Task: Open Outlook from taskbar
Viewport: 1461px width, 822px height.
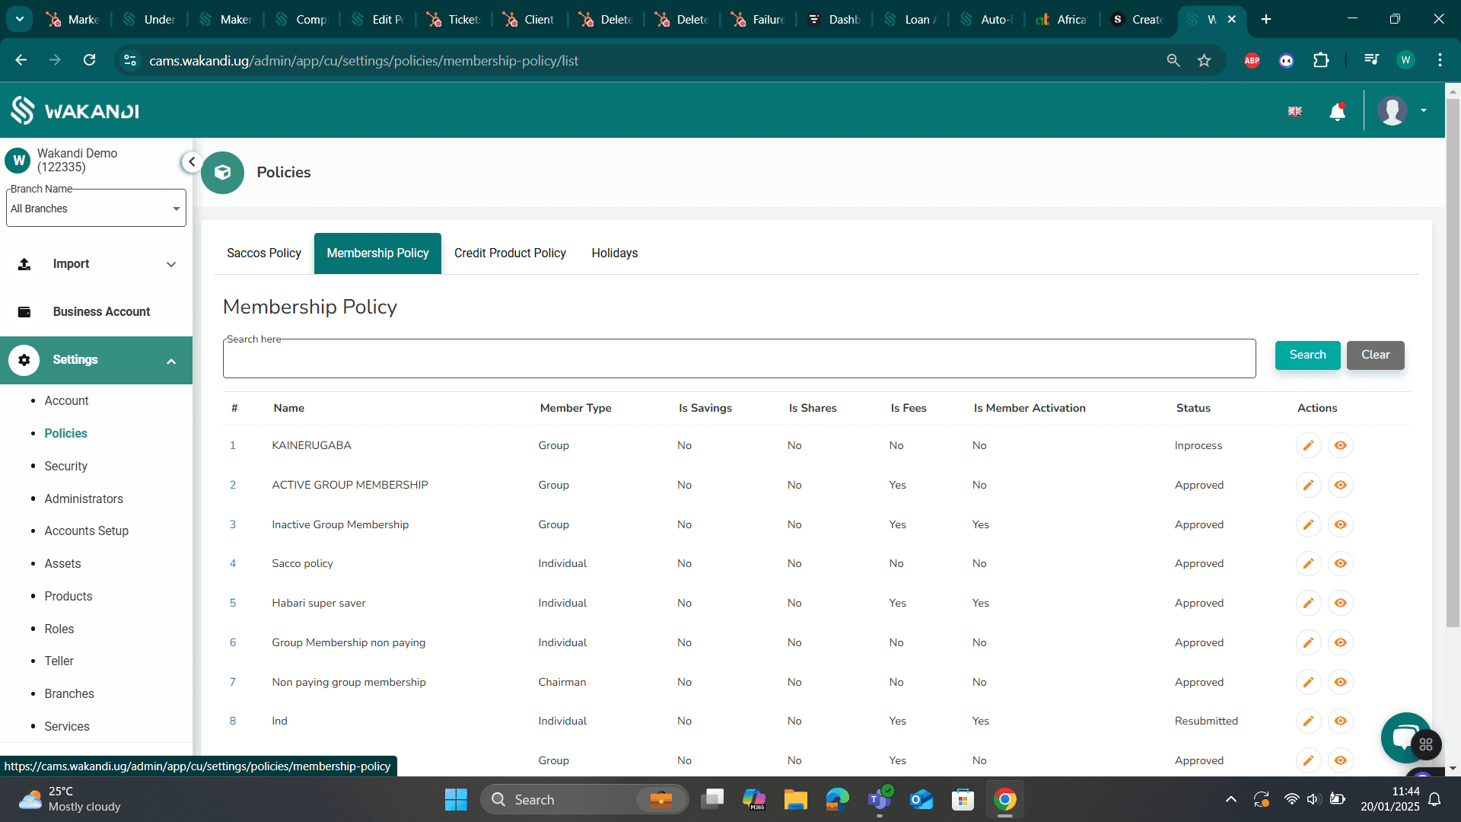Action: 921,800
